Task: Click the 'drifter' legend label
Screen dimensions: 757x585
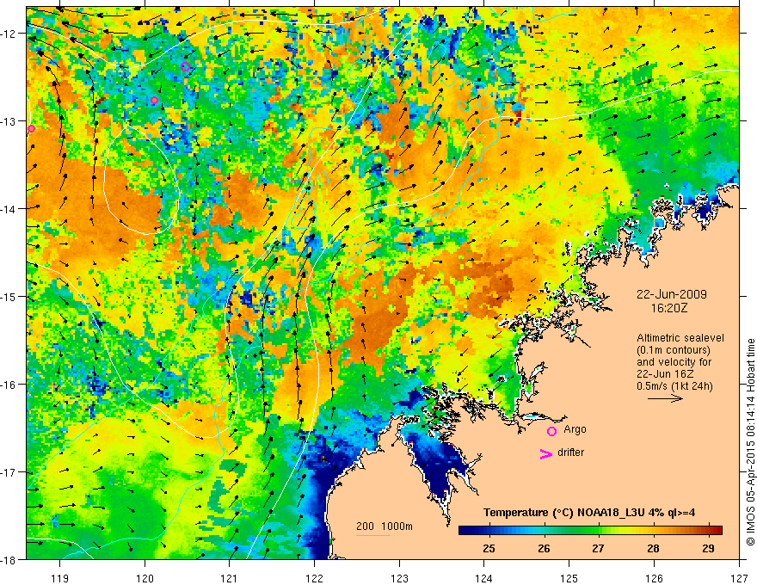Action: [570, 453]
